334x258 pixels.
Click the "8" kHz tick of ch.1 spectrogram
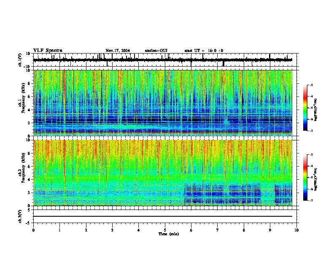tap(30, 83)
